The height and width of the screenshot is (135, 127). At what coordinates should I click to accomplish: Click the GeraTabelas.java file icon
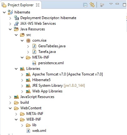[34, 46]
